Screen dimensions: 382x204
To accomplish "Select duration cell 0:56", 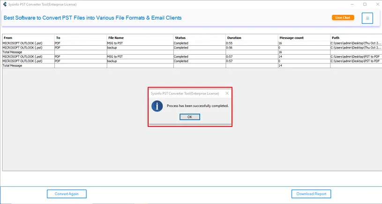I will 252,48.
